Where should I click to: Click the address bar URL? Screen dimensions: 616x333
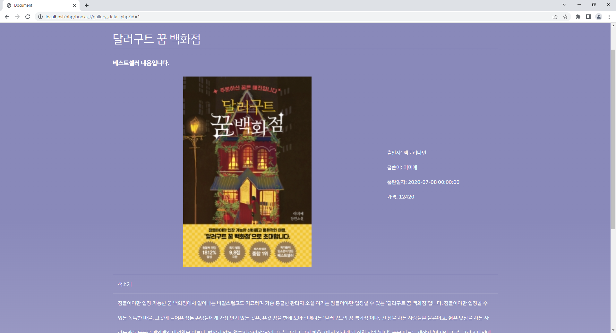point(93,17)
